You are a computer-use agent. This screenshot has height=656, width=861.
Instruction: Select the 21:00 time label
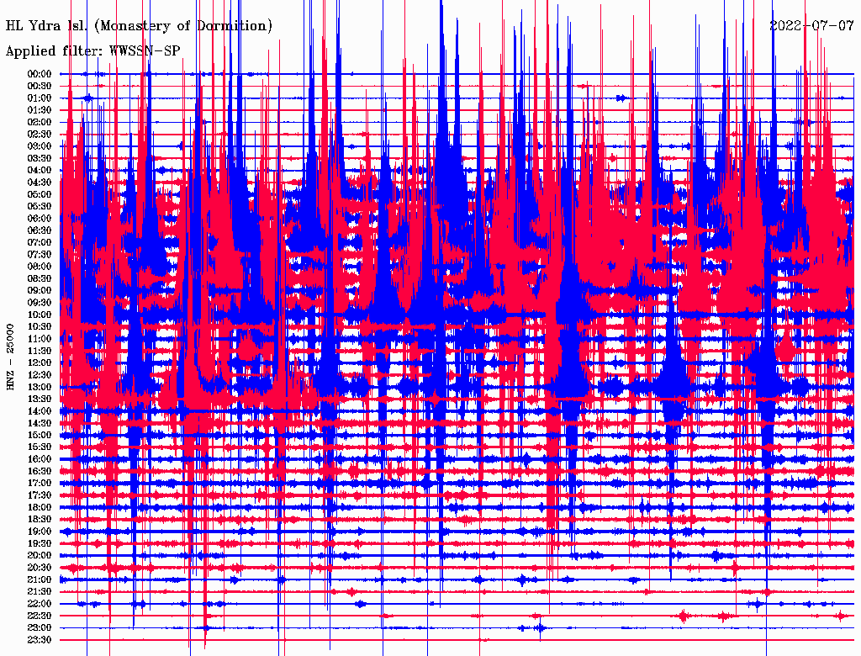pos(40,579)
